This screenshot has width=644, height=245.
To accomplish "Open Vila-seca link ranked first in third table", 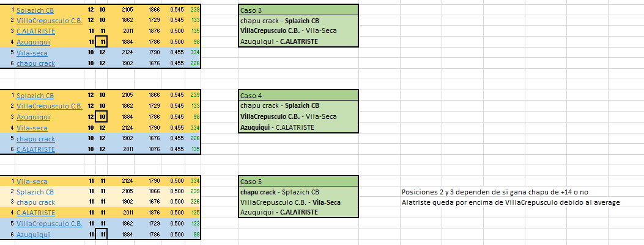I will [32, 182].
